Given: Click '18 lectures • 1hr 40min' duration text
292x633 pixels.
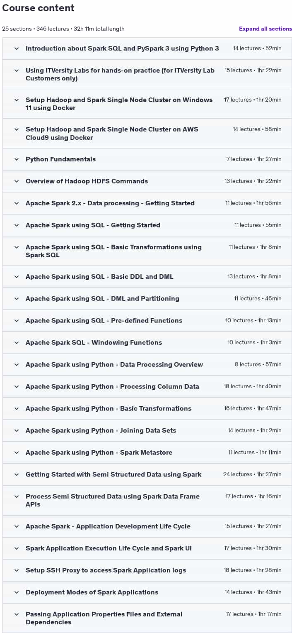Looking at the screenshot, I should click(253, 387).
